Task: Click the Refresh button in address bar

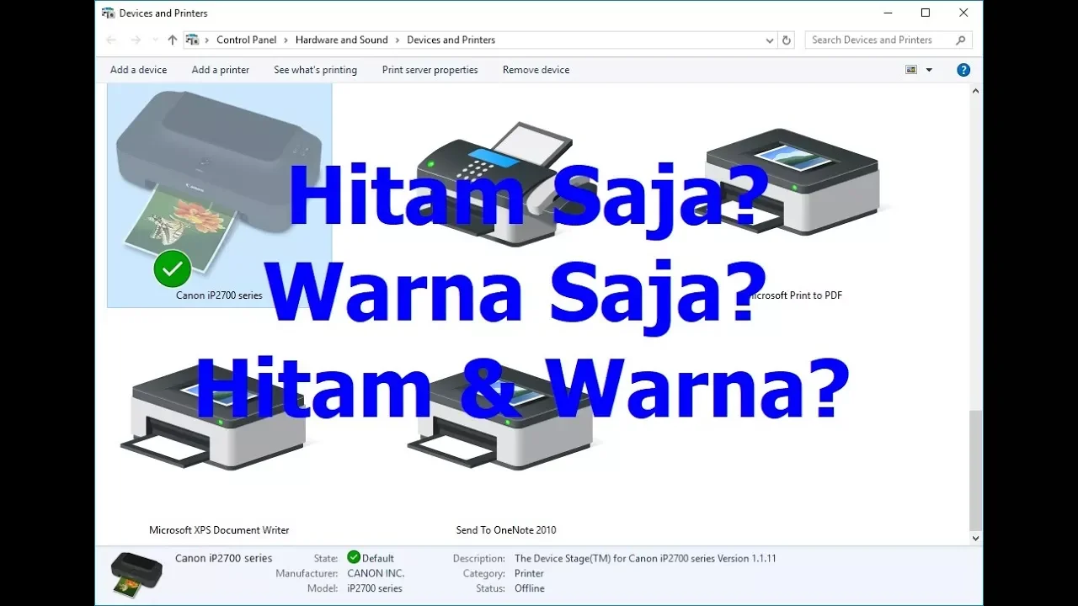Action: (x=787, y=40)
